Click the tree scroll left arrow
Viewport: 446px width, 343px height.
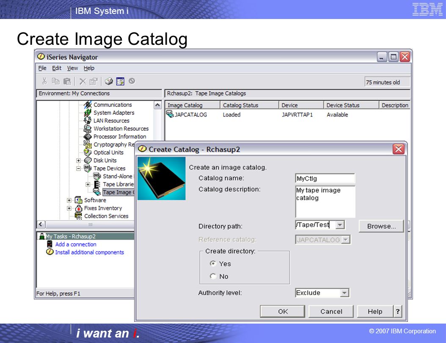pyautogui.click(x=41, y=224)
